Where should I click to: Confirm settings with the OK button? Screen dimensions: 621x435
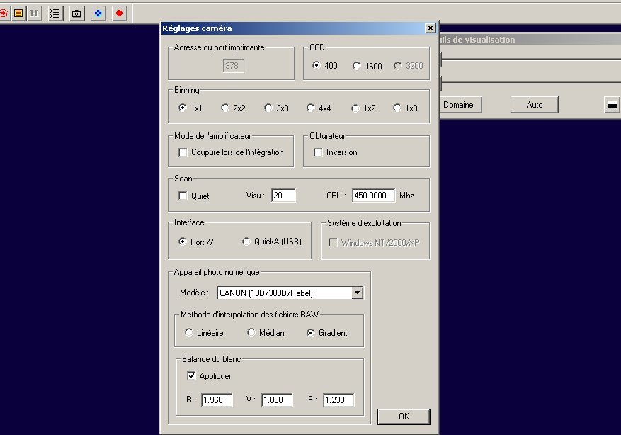404,417
